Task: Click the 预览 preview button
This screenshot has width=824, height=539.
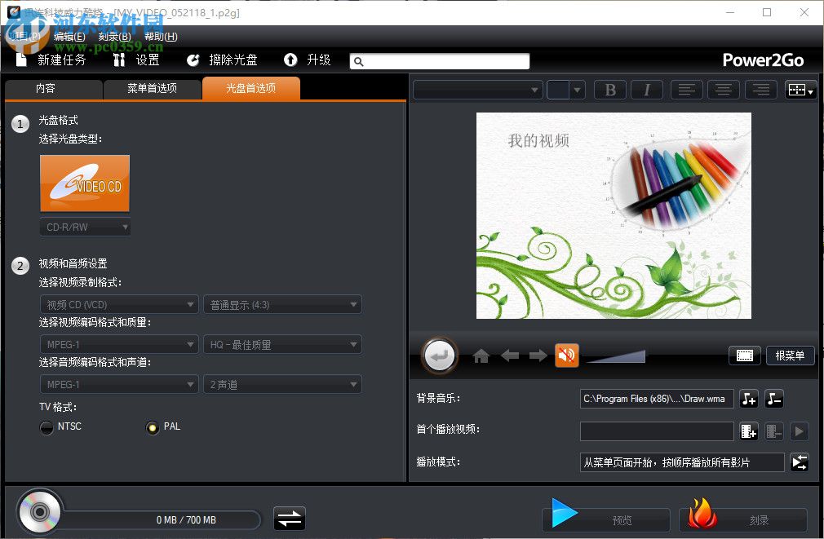Action: (606, 519)
